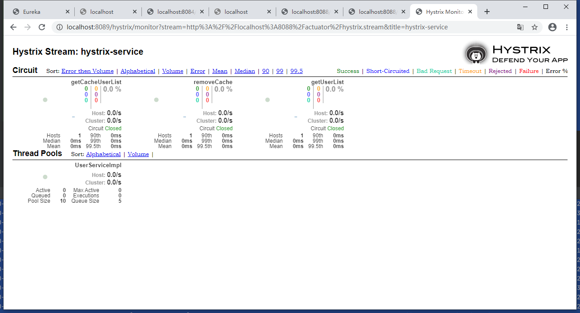Select the Hystrix Monitor tab
580x313 pixels.
pos(443,12)
